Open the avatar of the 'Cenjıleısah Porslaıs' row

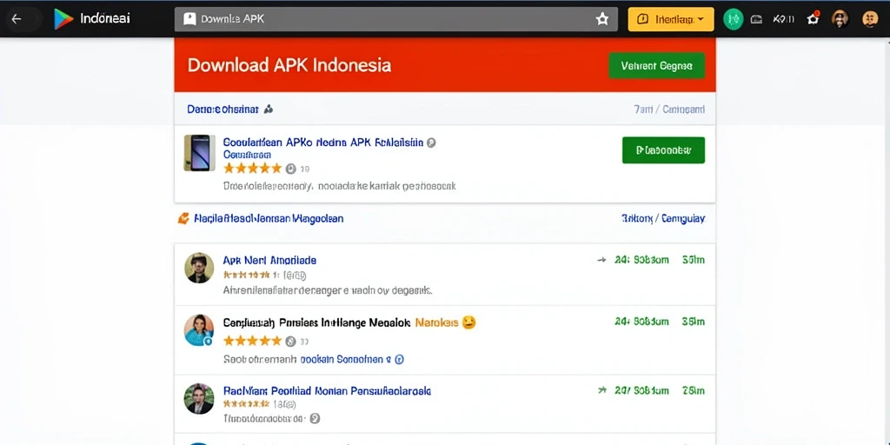tap(199, 329)
